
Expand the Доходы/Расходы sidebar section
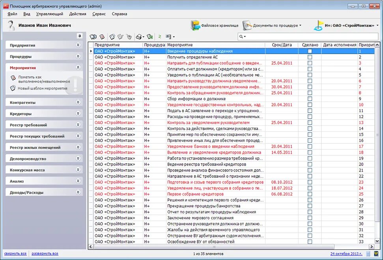pos(78,192)
